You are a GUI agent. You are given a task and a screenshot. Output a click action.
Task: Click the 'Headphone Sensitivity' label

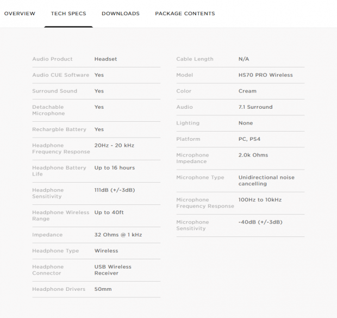pyautogui.click(x=48, y=194)
